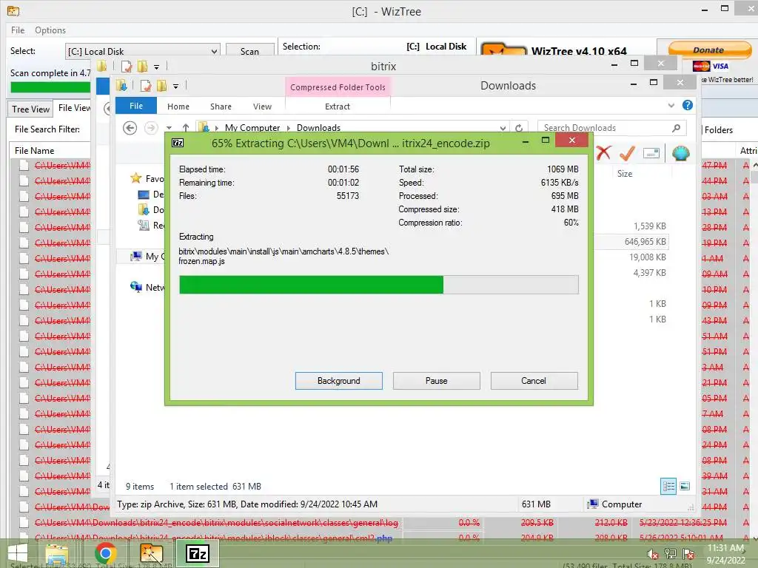Click the red X delete icon
The height and width of the screenshot is (568, 758).
coord(603,153)
